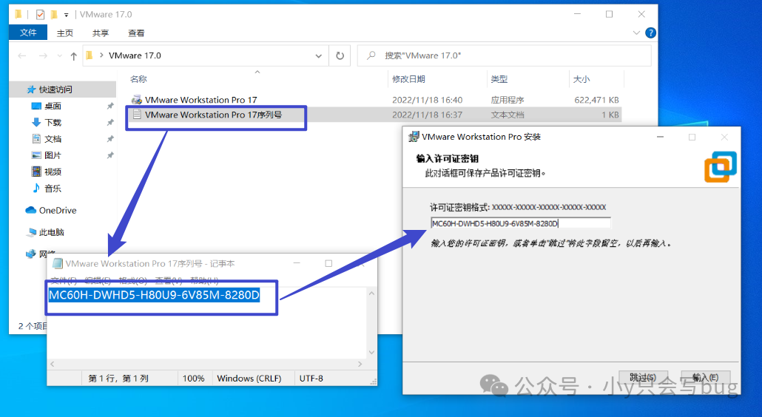Open the address bar history dropdown

(318, 56)
